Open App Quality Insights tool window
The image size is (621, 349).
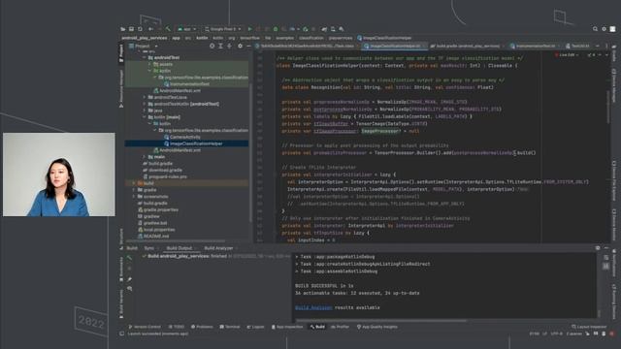click(377, 327)
